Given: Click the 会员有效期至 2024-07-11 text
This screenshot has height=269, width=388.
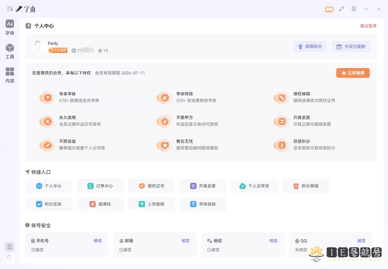Looking at the screenshot, I should coord(120,73).
